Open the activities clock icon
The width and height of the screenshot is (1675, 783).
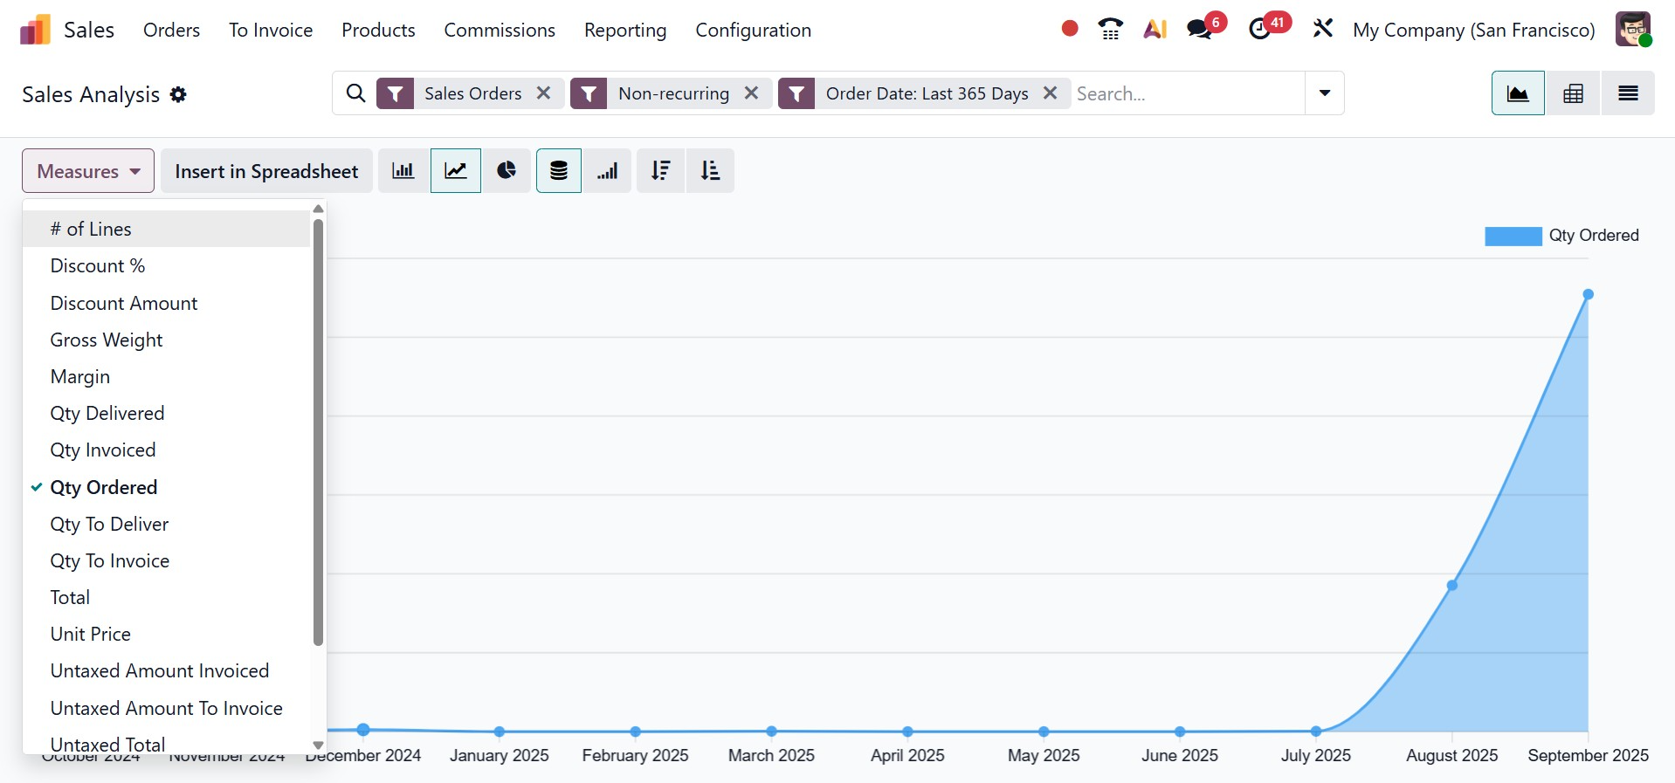pyautogui.click(x=1259, y=29)
